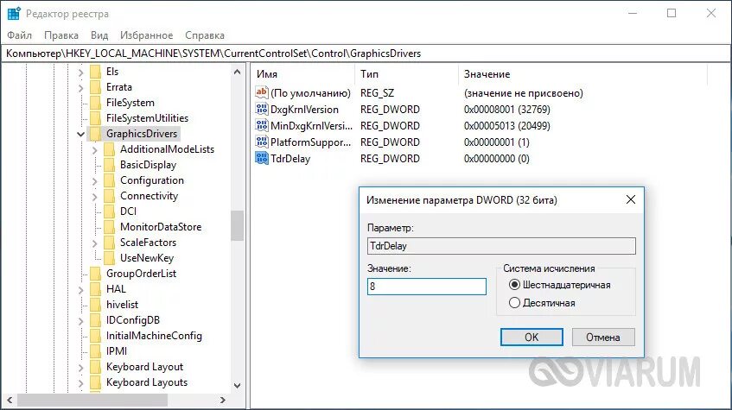
Task: Expand the AdditionalModeLists subkey
Action: (x=95, y=150)
